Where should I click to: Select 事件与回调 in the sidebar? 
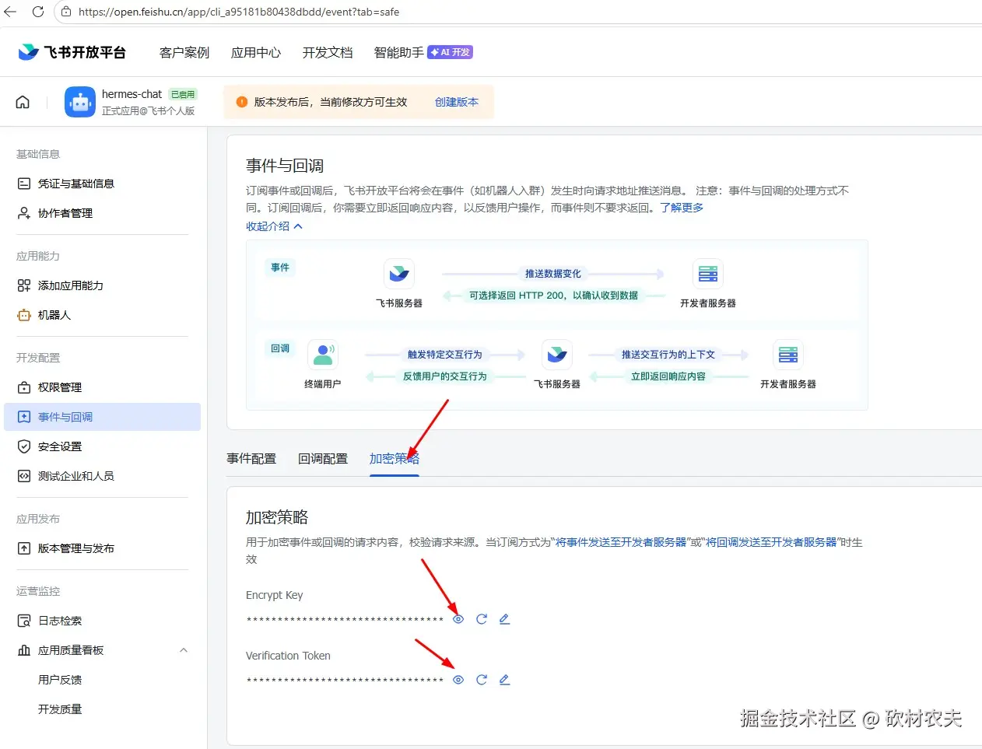[x=102, y=417]
